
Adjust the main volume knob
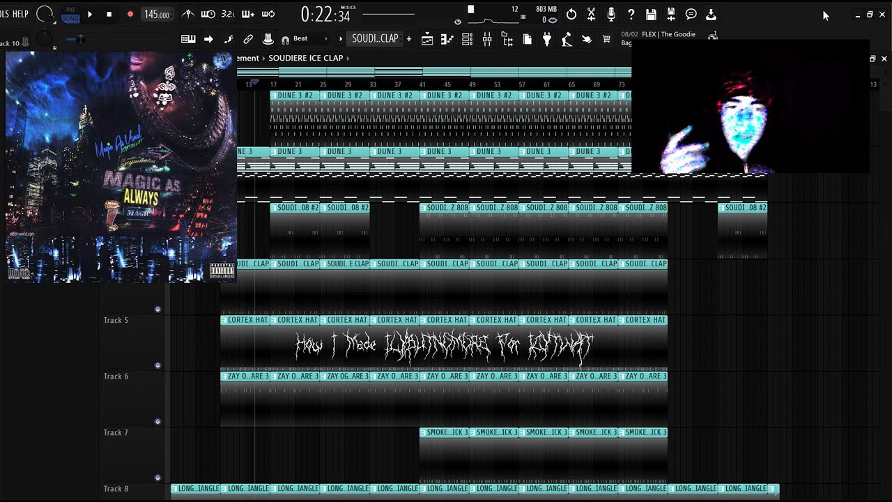45,14
